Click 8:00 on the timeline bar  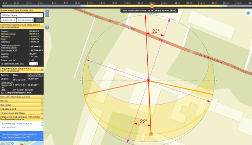(102, 3)
